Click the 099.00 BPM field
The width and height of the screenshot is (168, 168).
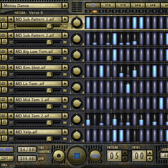coord(27,159)
